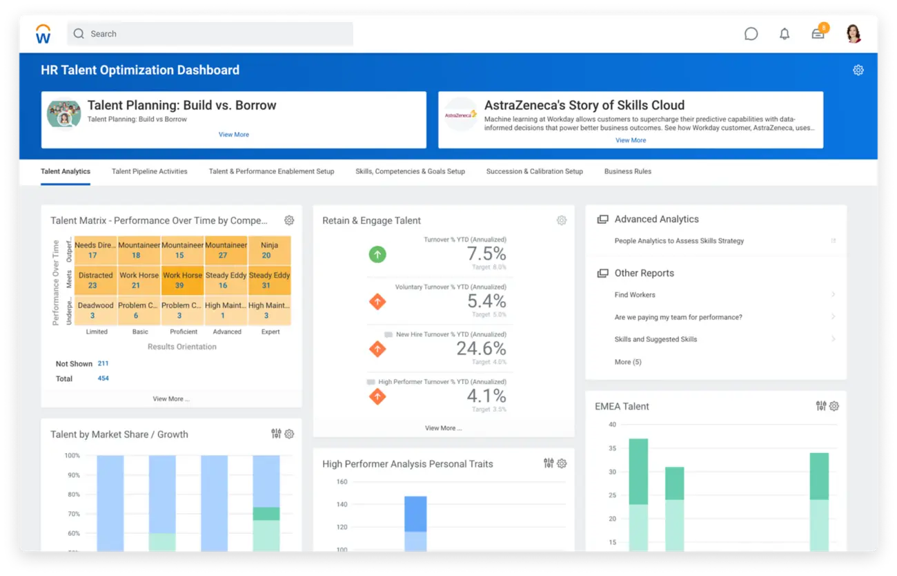
Task: Click the notifications bell icon
Action: (x=785, y=33)
